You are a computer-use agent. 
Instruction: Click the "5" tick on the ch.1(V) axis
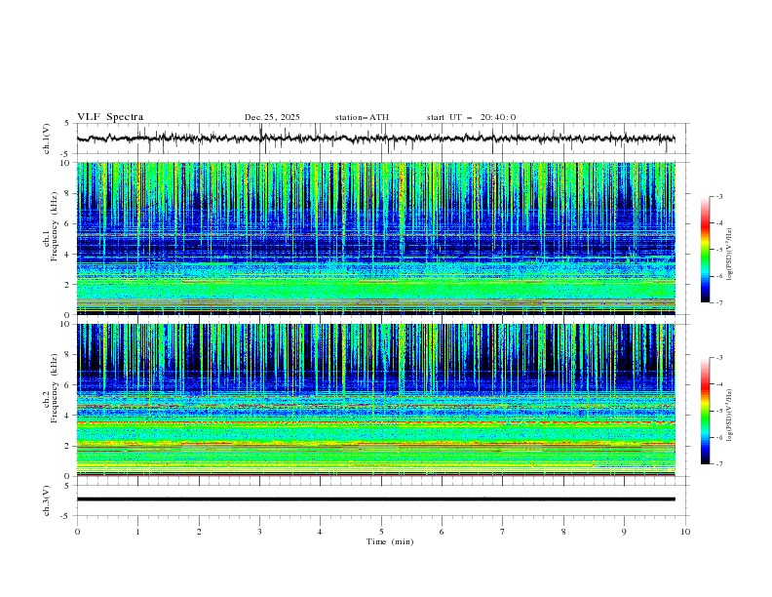click(67, 124)
